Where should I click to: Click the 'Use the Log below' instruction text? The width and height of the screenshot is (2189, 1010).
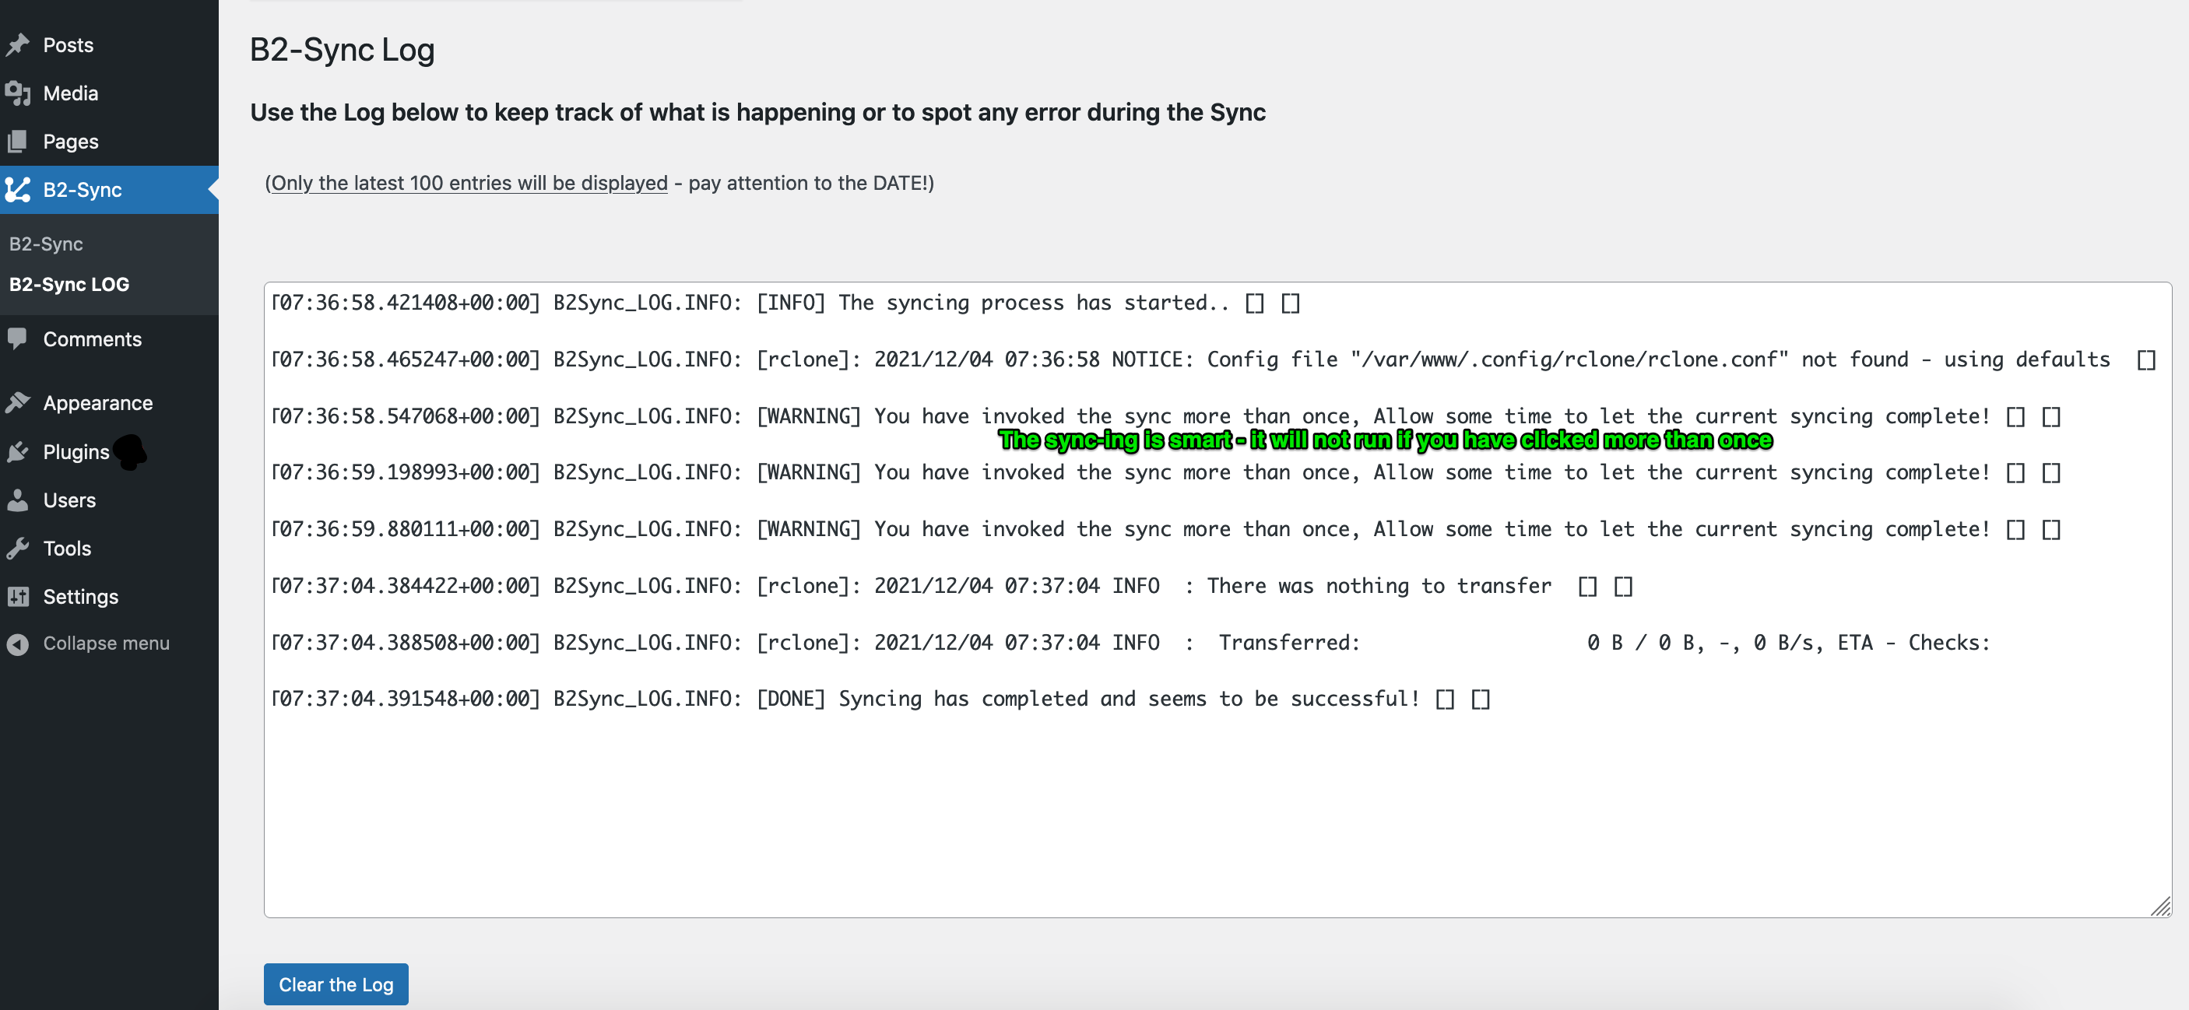pos(758,112)
